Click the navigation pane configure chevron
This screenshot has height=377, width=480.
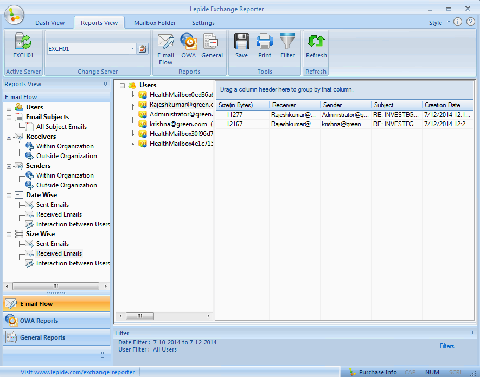coord(103,355)
